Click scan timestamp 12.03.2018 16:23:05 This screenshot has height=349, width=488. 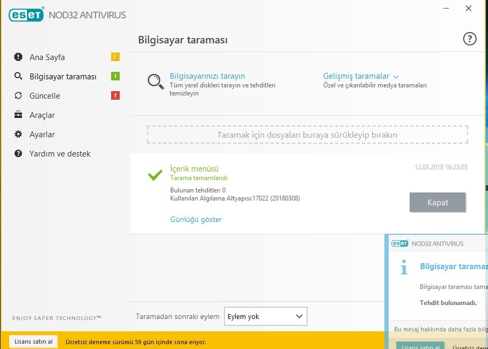[x=441, y=167]
